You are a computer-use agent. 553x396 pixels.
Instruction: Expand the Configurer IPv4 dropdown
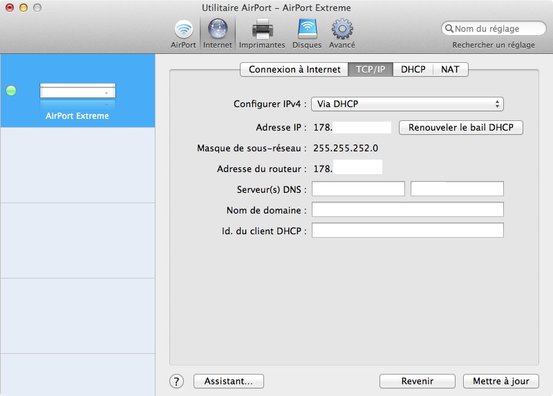[407, 104]
